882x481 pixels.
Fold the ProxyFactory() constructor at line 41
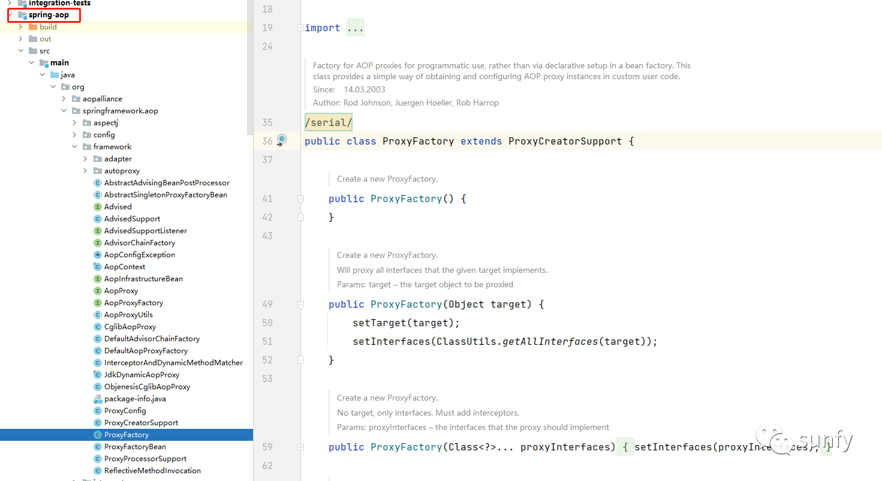click(x=300, y=199)
